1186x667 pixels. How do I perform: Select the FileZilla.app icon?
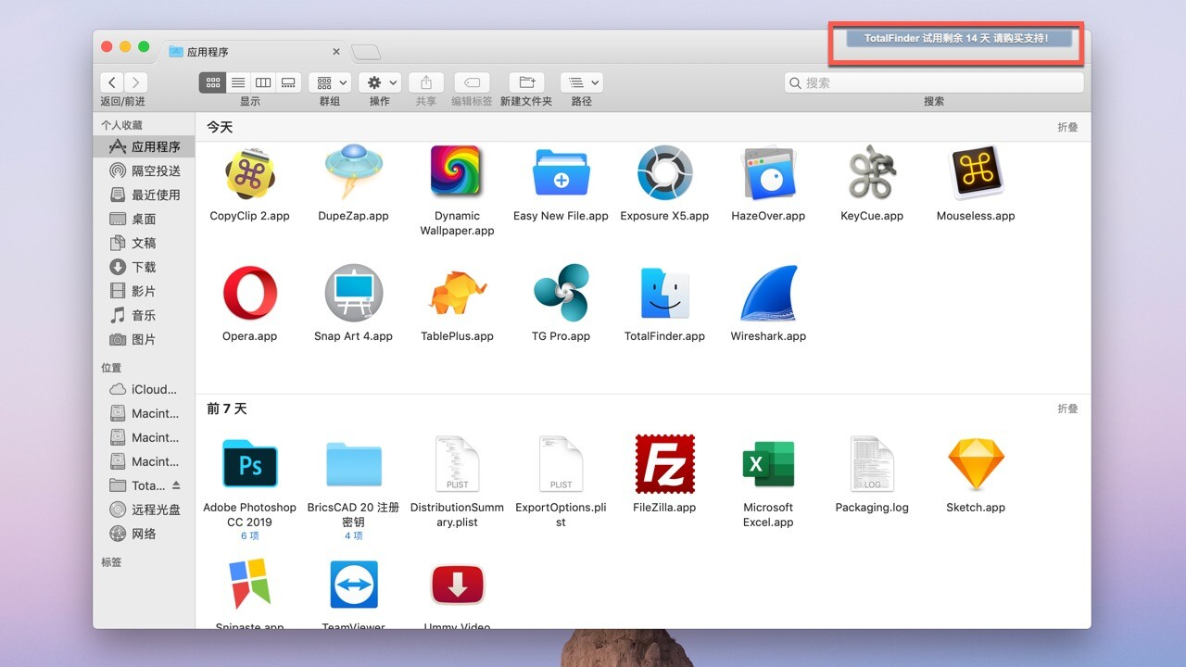click(664, 464)
